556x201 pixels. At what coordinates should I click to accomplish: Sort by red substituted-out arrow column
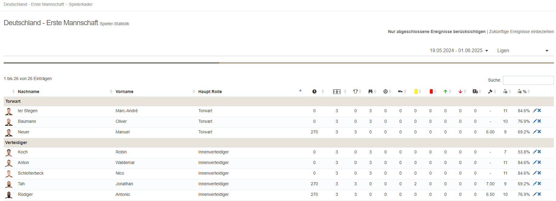460,91
